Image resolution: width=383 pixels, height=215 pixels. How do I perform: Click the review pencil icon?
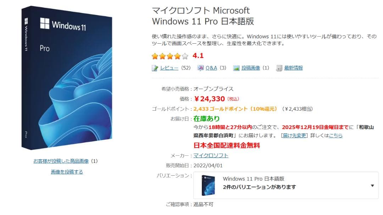pyautogui.click(x=154, y=68)
